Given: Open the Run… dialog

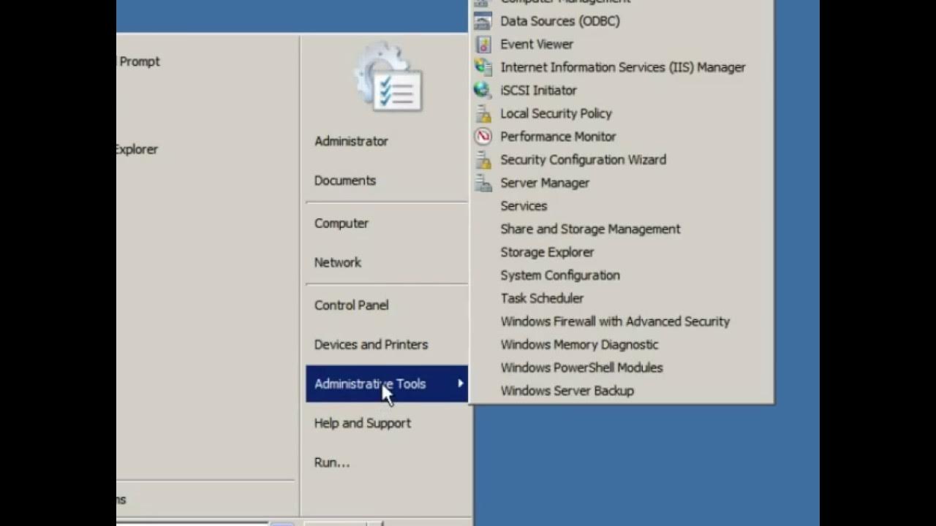Looking at the screenshot, I should click(x=331, y=462).
